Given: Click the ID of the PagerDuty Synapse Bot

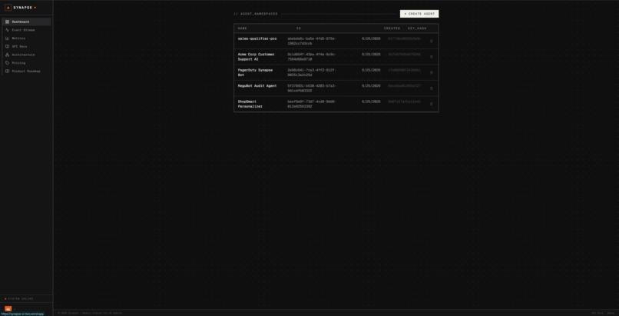Looking at the screenshot, I should [312, 72].
